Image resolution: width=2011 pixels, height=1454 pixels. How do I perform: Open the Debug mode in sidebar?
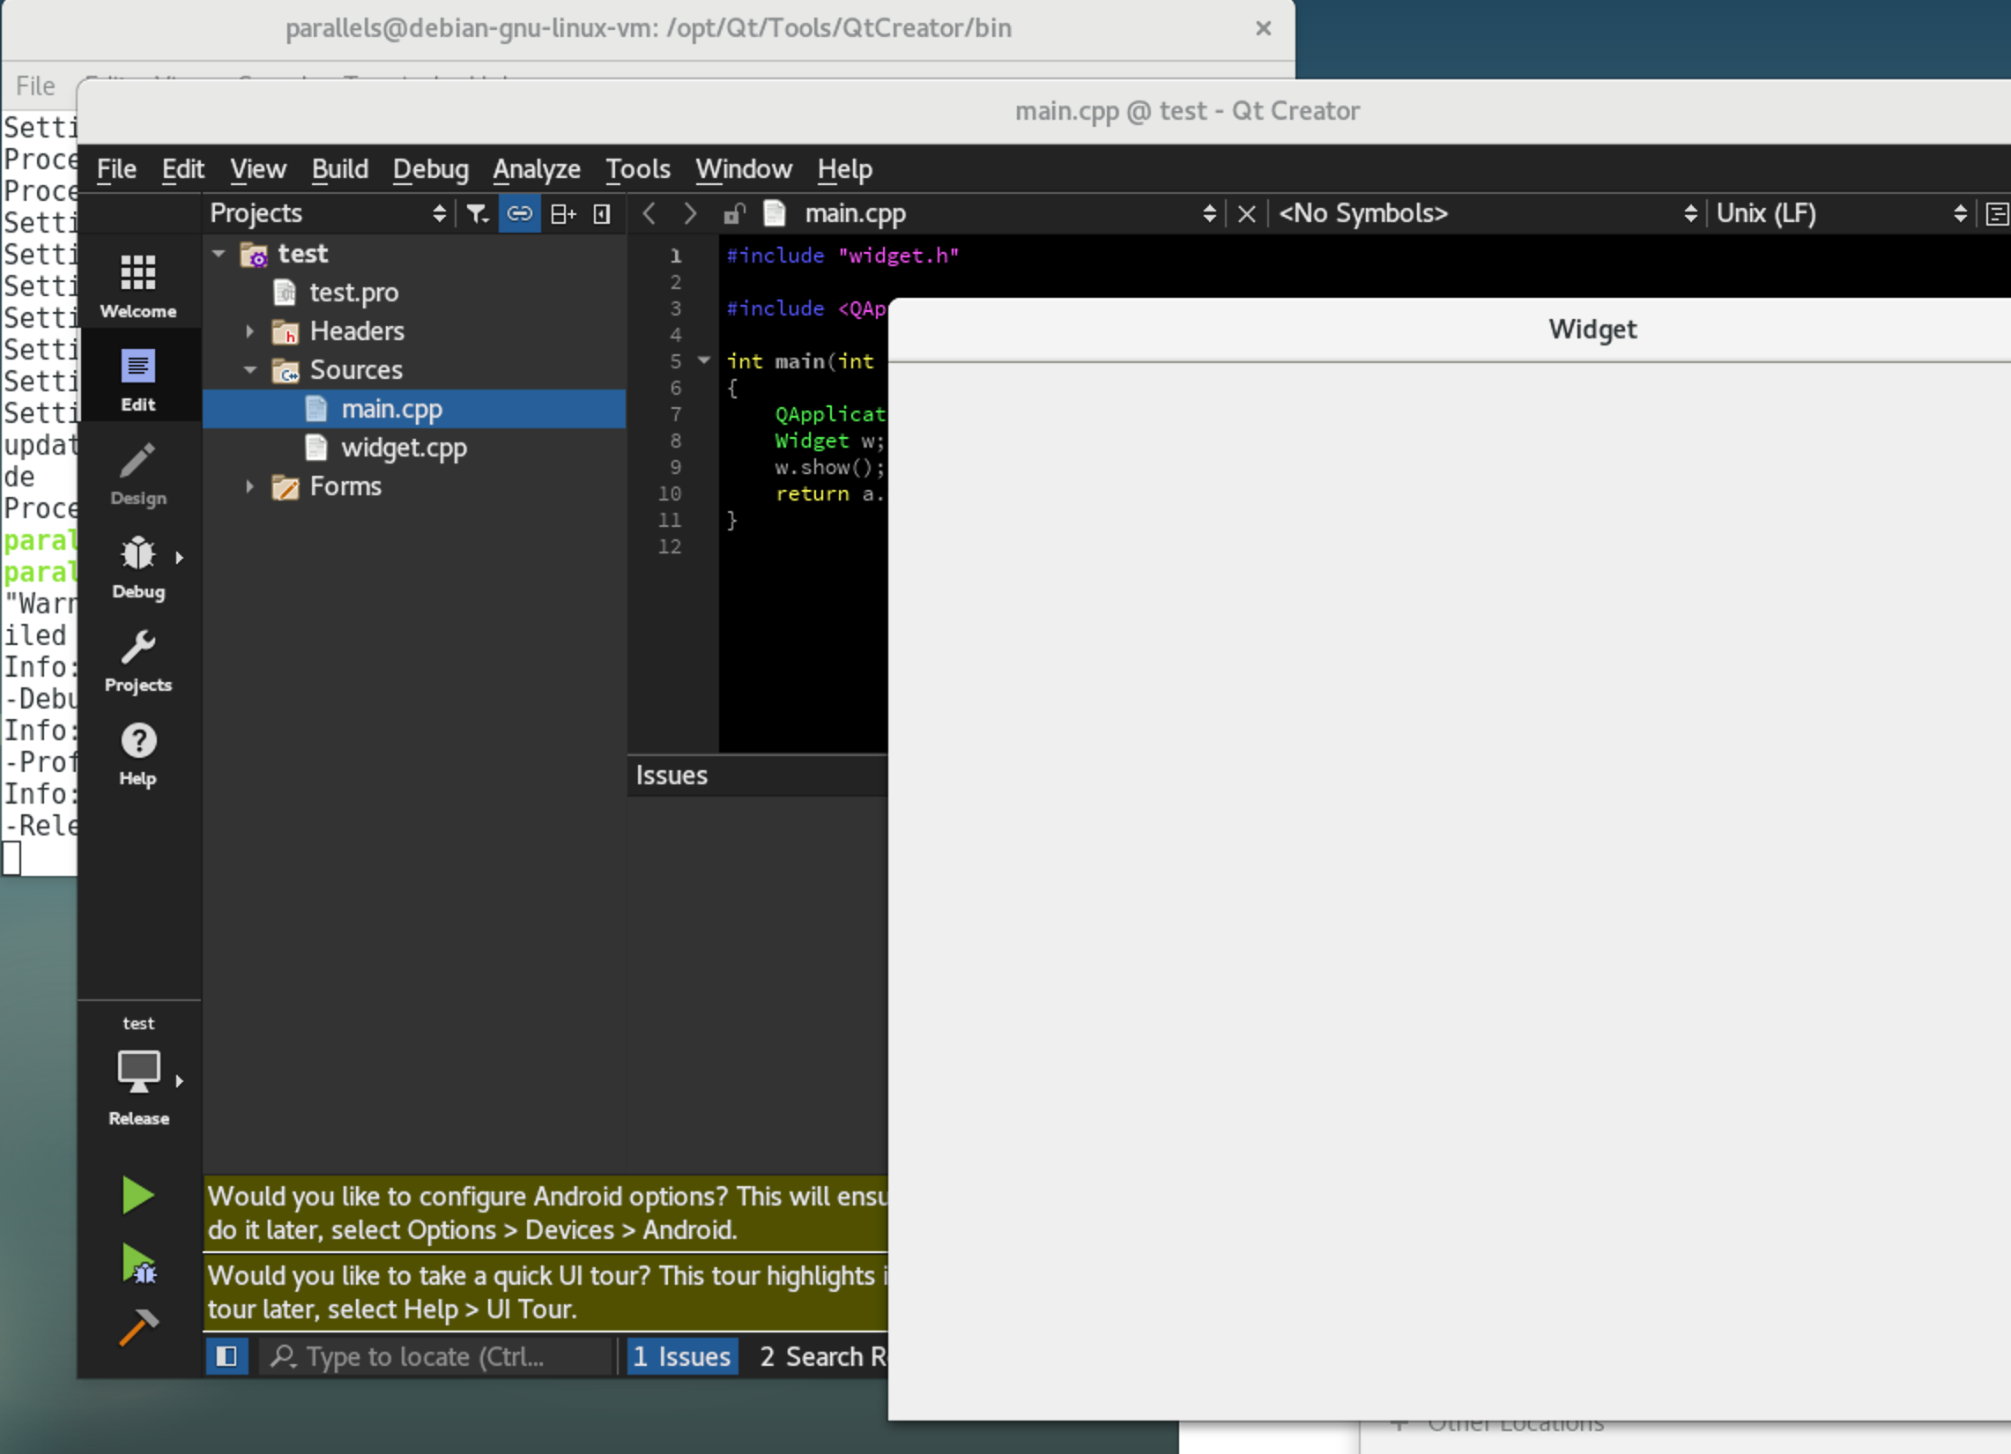[138, 568]
